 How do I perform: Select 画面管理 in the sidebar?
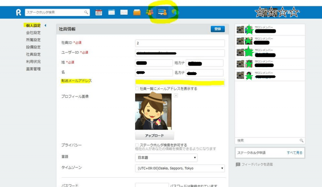[33, 69]
